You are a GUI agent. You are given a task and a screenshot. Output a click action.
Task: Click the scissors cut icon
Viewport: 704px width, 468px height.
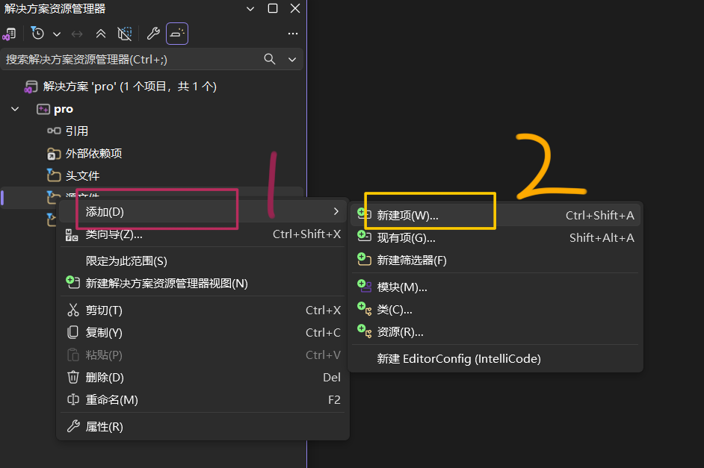pyautogui.click(x=72, y=311)
